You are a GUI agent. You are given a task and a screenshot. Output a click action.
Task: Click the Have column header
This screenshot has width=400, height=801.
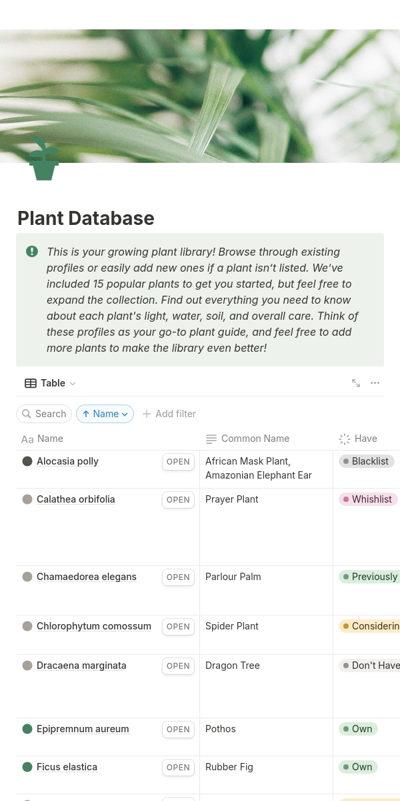tap(365, 439)
